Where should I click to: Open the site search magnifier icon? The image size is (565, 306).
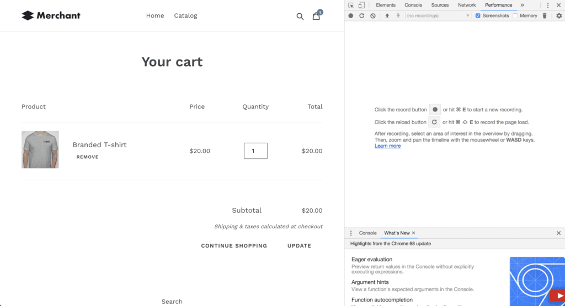pos(300,16)
